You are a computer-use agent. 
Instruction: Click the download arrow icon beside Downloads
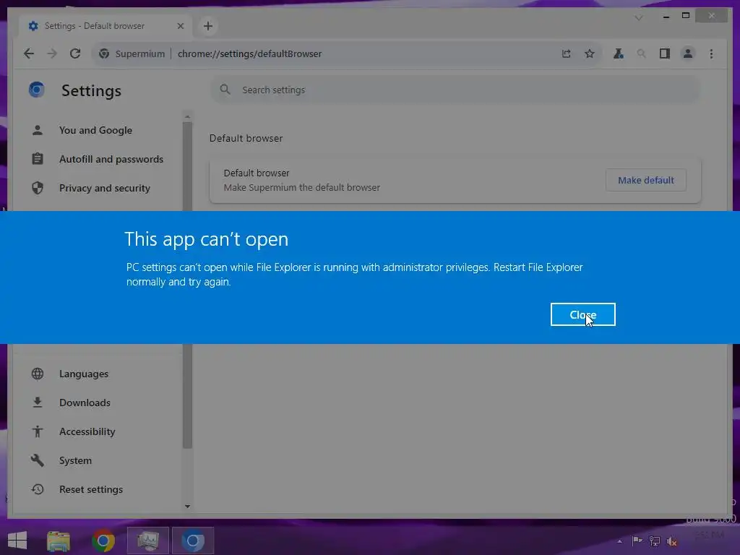(38, 403)
